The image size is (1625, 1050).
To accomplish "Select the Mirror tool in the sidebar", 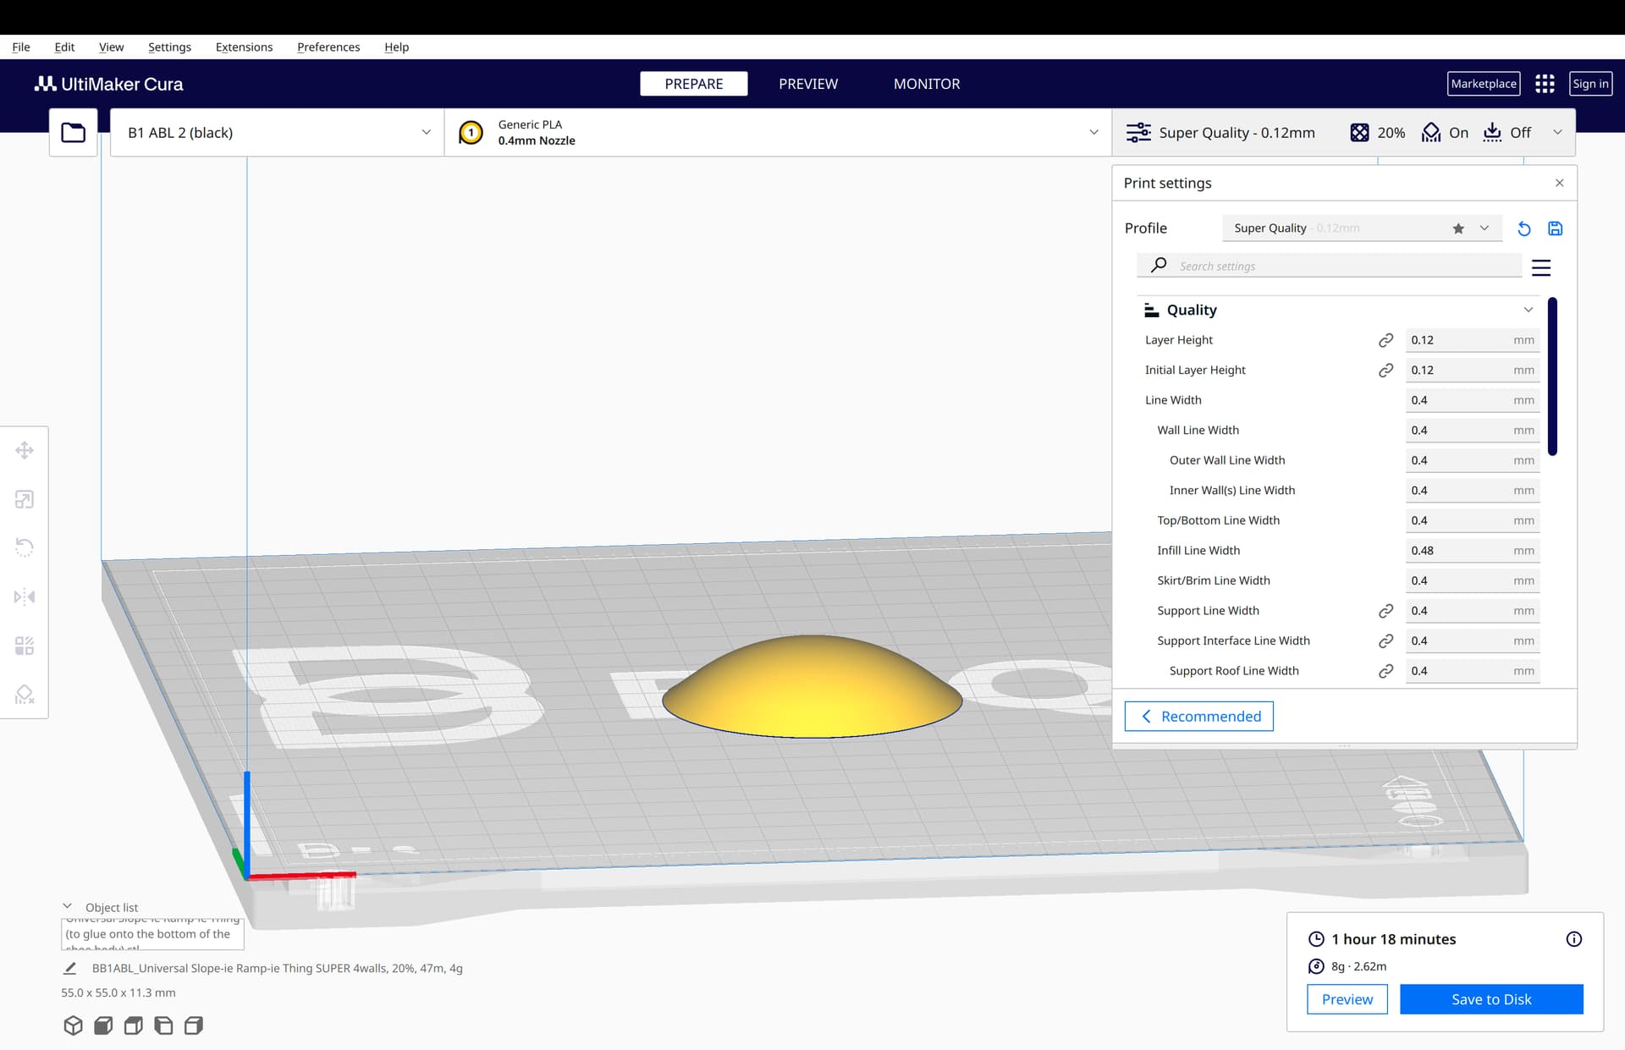I will (x=25, y=596).
